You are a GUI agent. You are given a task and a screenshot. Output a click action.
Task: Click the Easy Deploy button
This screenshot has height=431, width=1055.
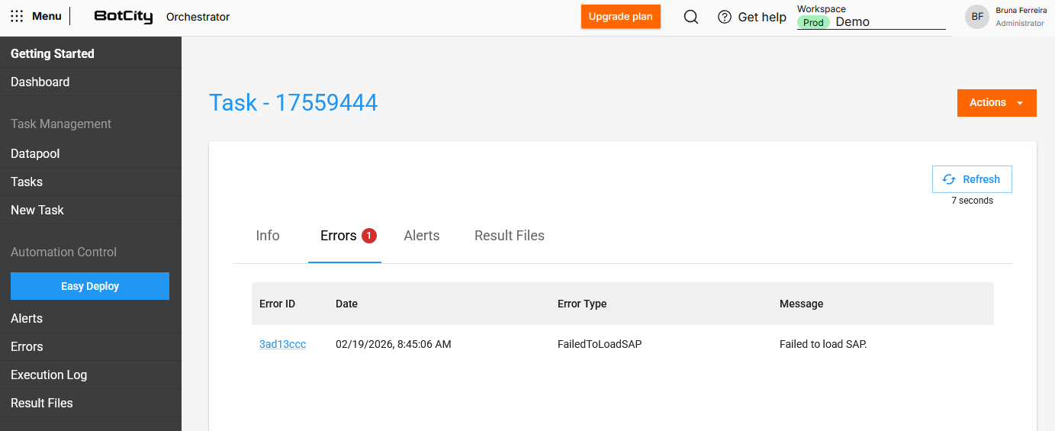pos(90,286)
